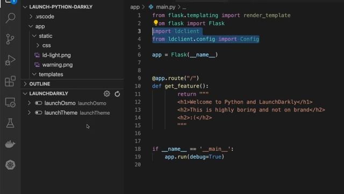Click the 'Welcome to Python and LaunchDarkly' heading line
Viewport: 344px width, 194px height.
click(x=245, y=102)
